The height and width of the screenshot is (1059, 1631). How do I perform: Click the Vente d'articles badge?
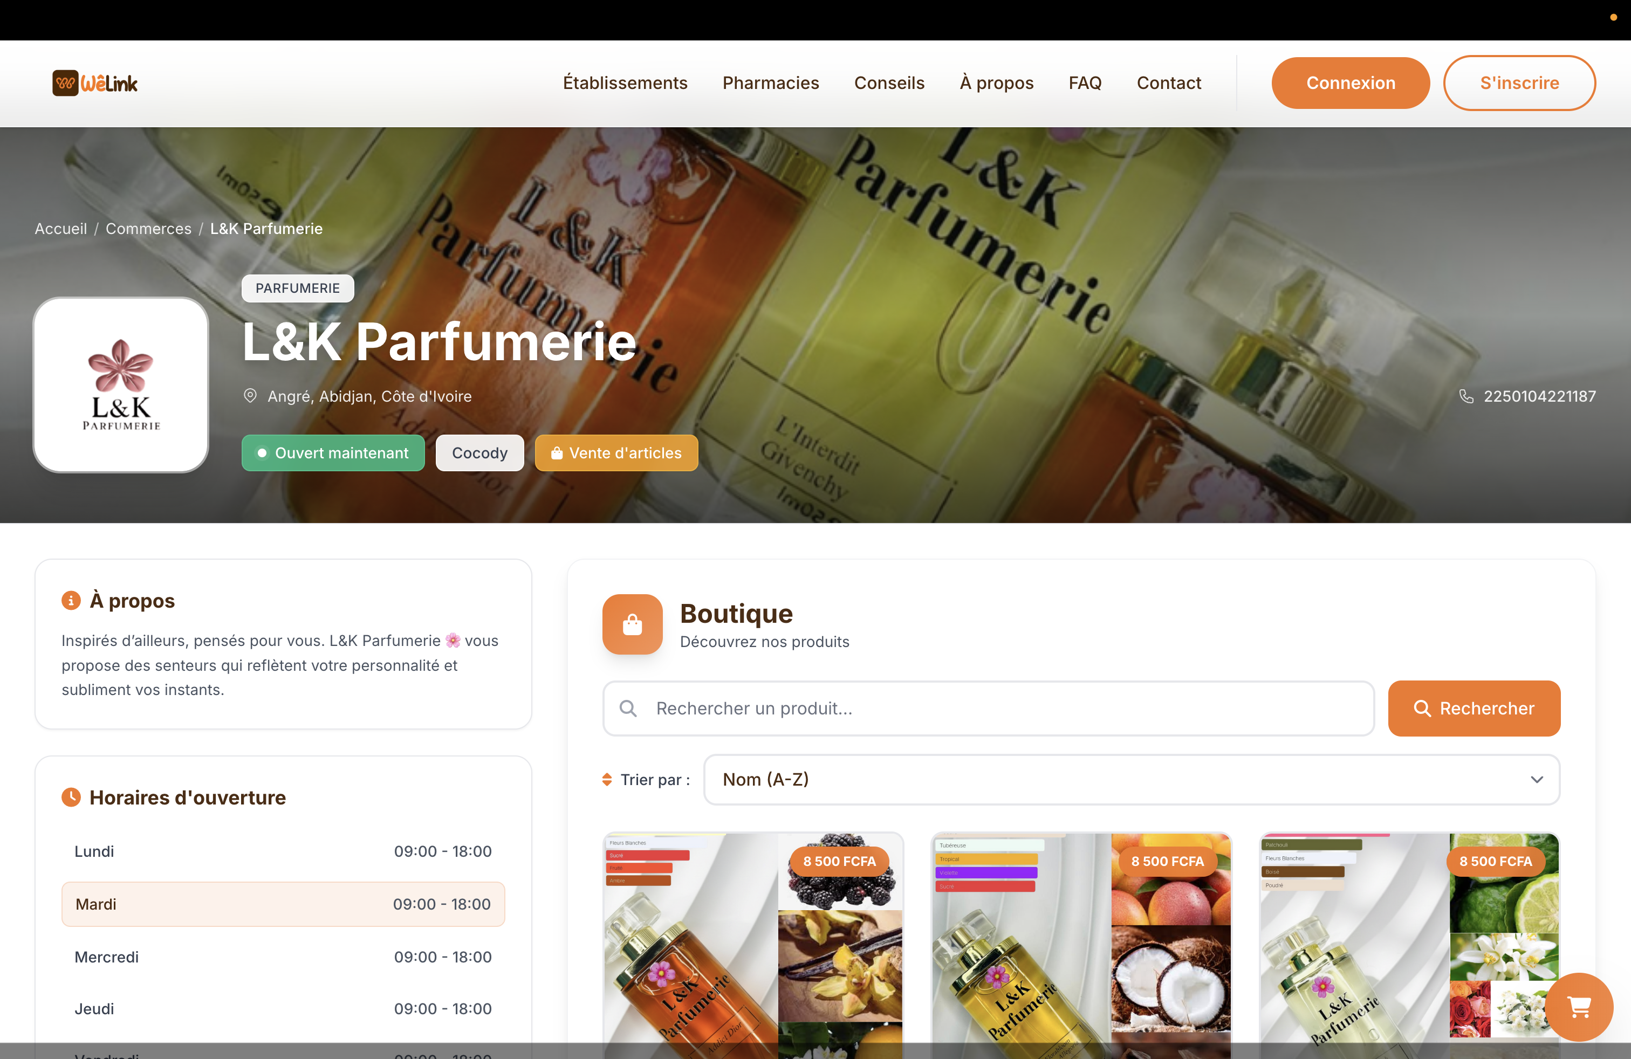click(x=616, y=453)
